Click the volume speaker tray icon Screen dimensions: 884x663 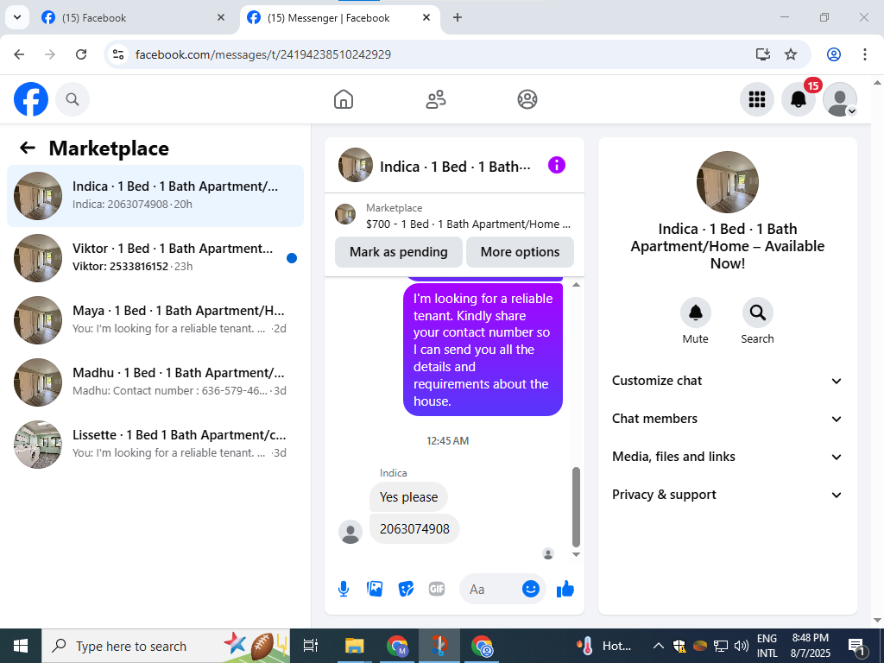tap(742, 646)
